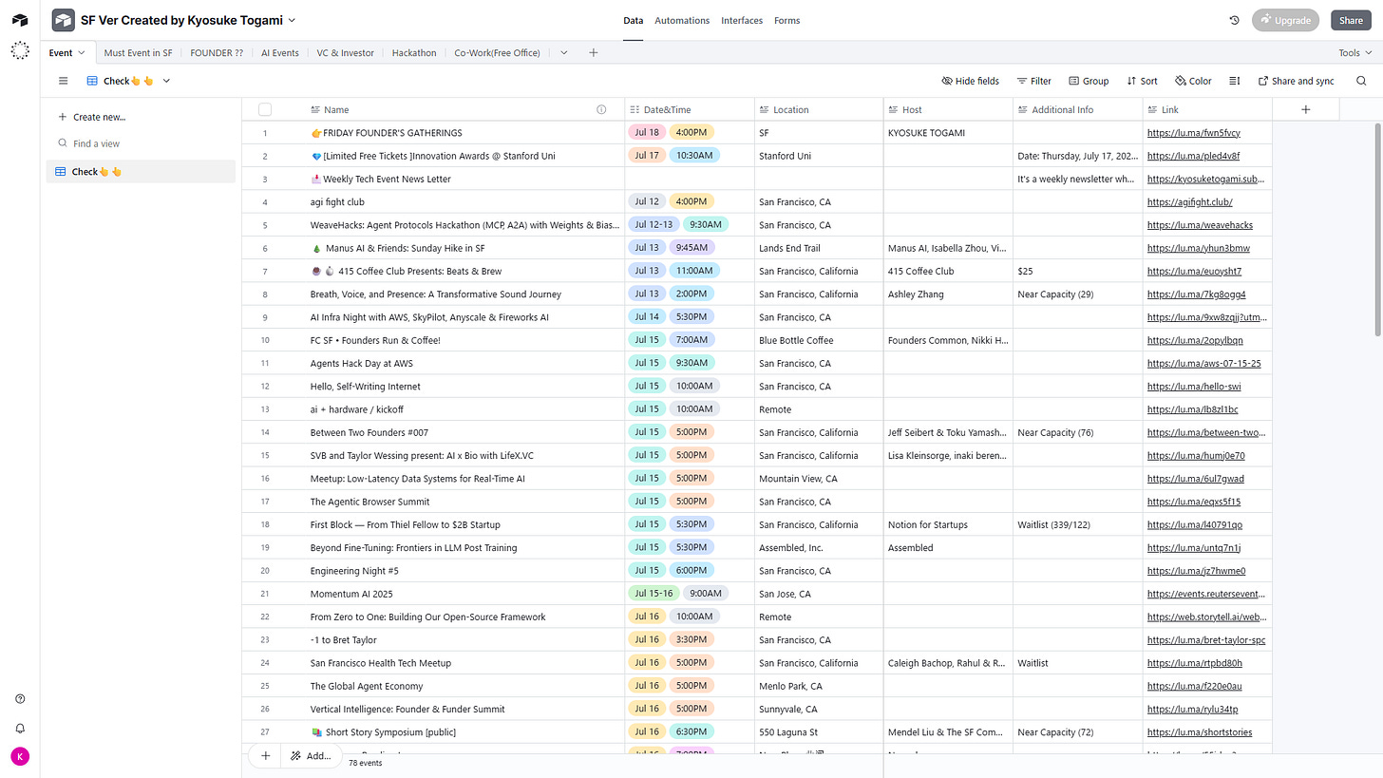The width and height of the screenshot is (1383, 778).
Task: Select the Host column header
Action: point(948,109)
